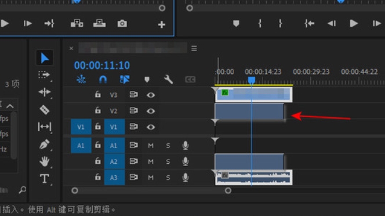The image size is (385, 216).
Task: Select the Slip tool
Action: click(x=45, y=127)
